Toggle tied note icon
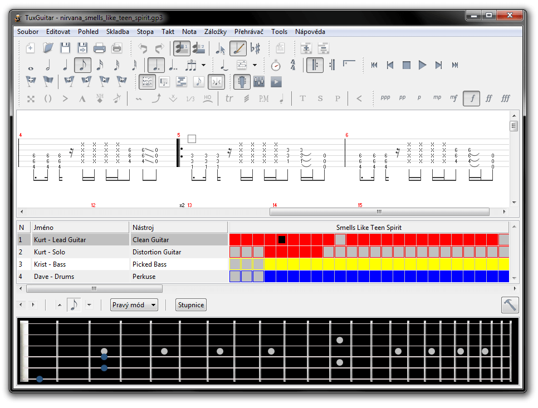538x408 pixels. pos(224,65)
